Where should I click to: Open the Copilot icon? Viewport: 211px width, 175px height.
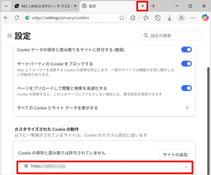[x=205, y=18]
